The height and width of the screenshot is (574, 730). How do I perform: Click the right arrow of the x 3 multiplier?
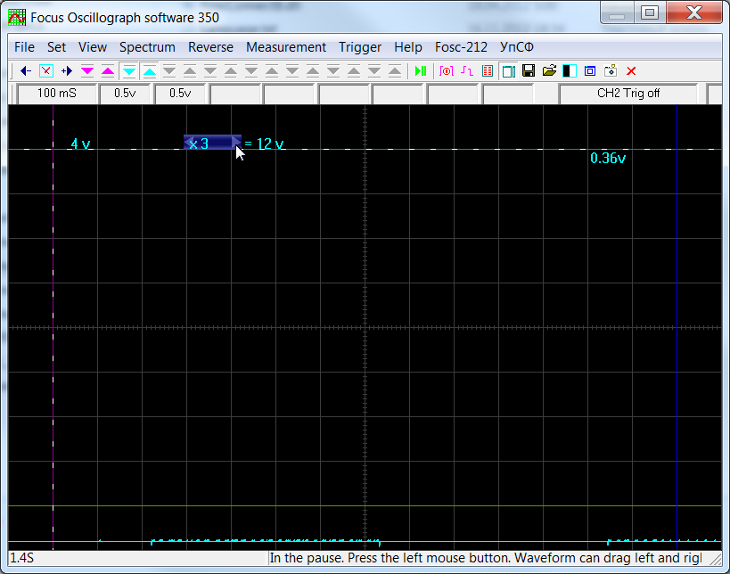pyautogui.click(x=236, y=143)
